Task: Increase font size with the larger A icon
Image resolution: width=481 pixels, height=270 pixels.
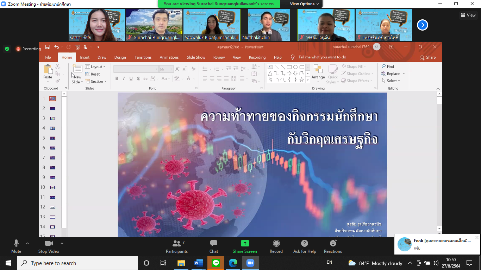Action: 177,69
